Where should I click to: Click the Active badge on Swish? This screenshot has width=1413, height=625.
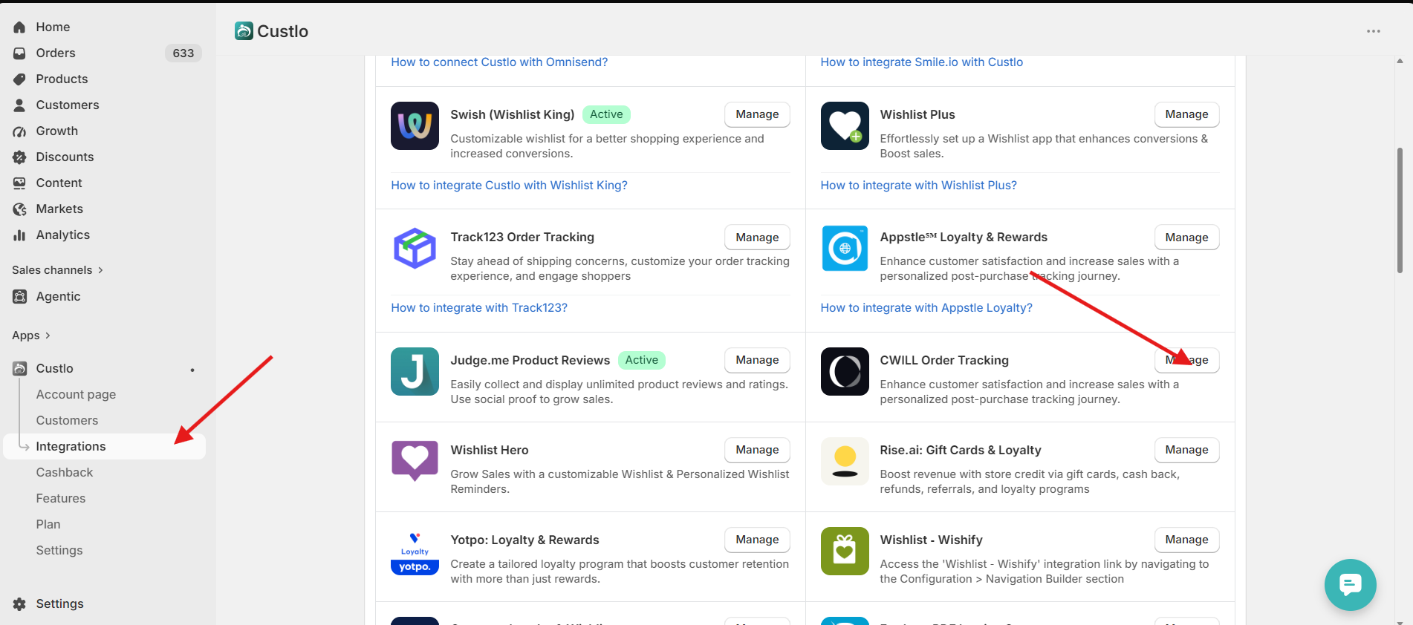pos(606,114)
